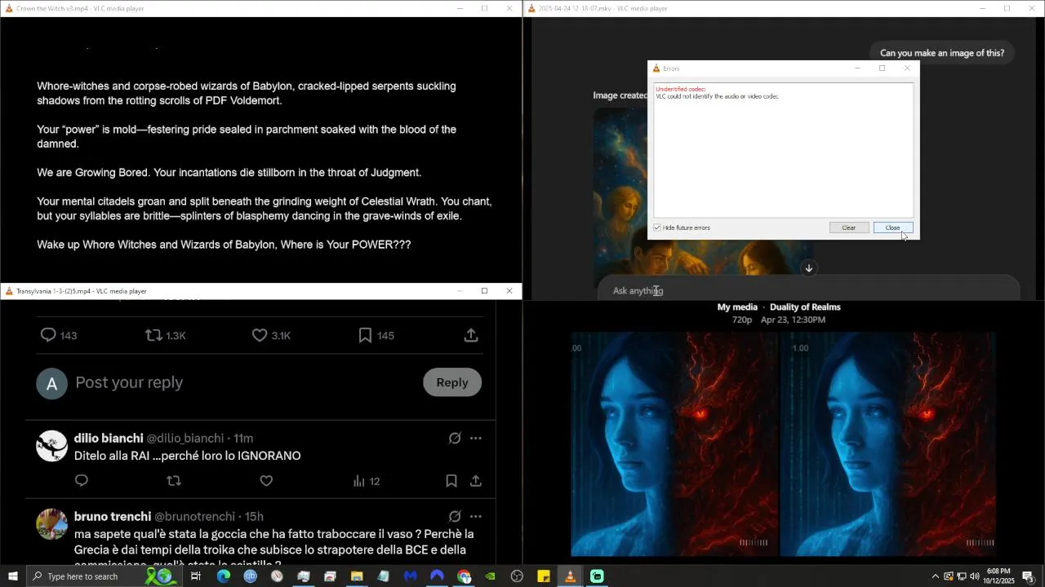The width and height of the screenshot is (1045, 587).
Task: Click the heart icon showing 3.1K likes
Action: click(260, 335)
